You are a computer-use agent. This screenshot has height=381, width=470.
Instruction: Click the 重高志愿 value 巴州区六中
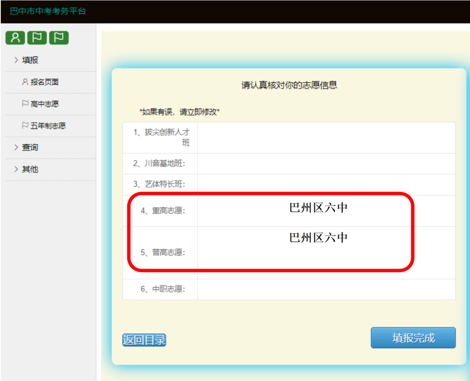pos(319,208)
